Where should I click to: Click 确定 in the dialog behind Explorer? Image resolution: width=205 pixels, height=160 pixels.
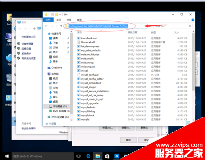point(128,140)
